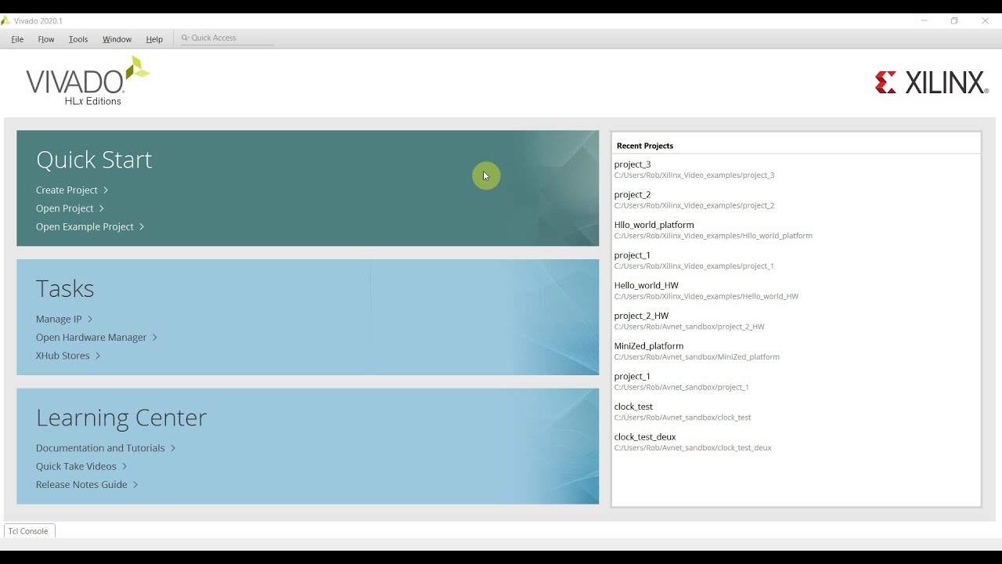Screen dimensions: 1002x564
Task: Open Hardware Manager link
Action: [x=91, y=338]
